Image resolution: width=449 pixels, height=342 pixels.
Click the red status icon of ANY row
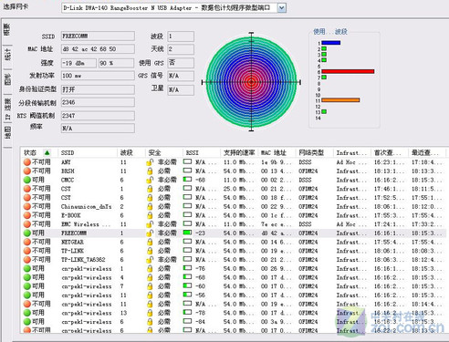click(27, 162)
